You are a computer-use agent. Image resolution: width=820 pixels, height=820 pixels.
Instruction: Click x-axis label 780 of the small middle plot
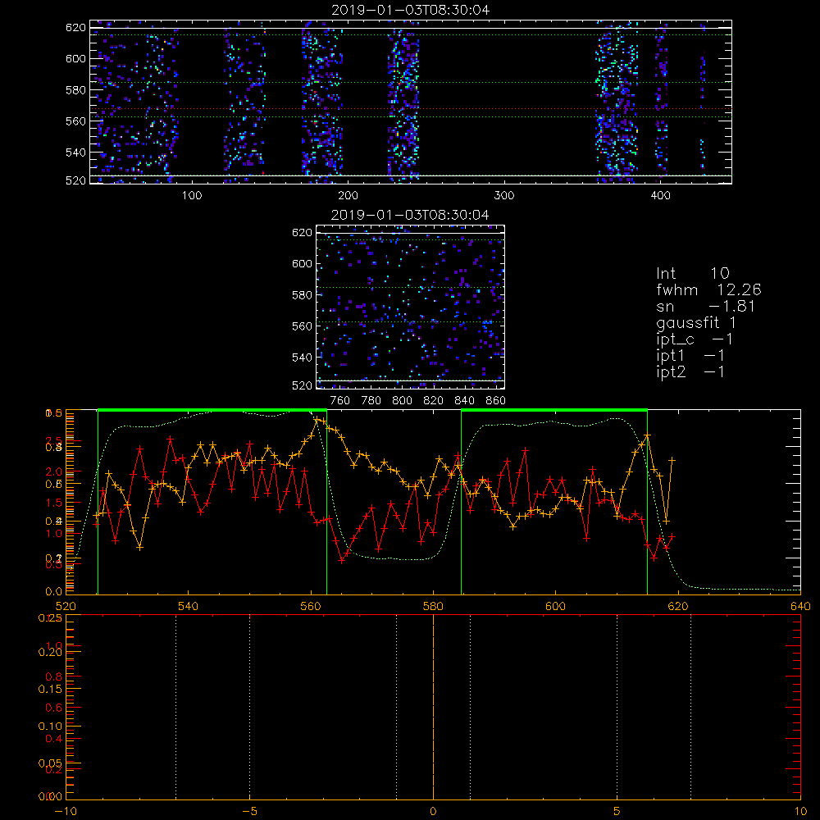(x=371, y=401)
